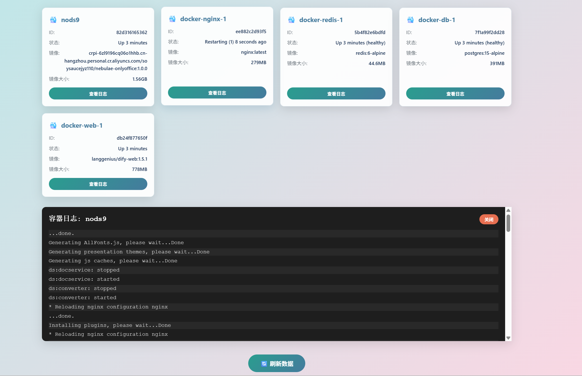The width and height of the screenshot is (582, 376).
Task: Click the docker-redis-1 container icon
Action: [291, 20]
